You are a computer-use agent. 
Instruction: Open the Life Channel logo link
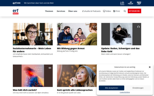[122, 3]
